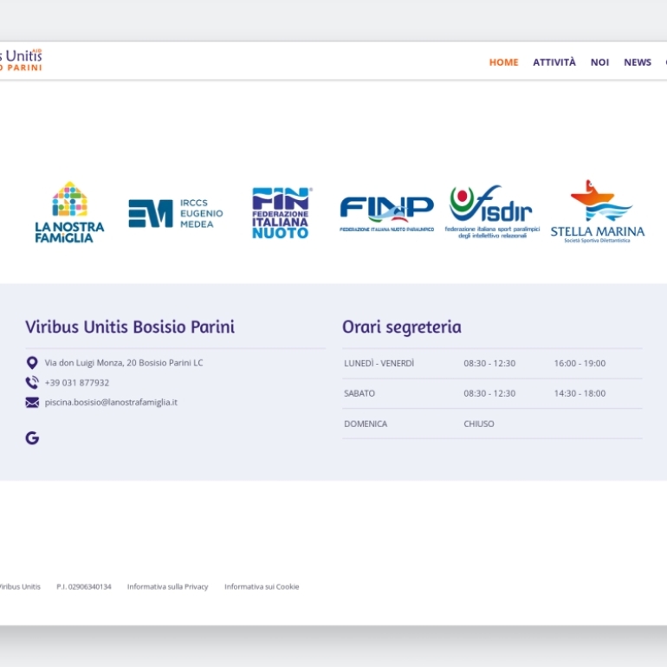Click the email piscina.bosisio@lanostrafamiglia.it
667x667 pixels.
pyautogui.click(x=111, y=403)
